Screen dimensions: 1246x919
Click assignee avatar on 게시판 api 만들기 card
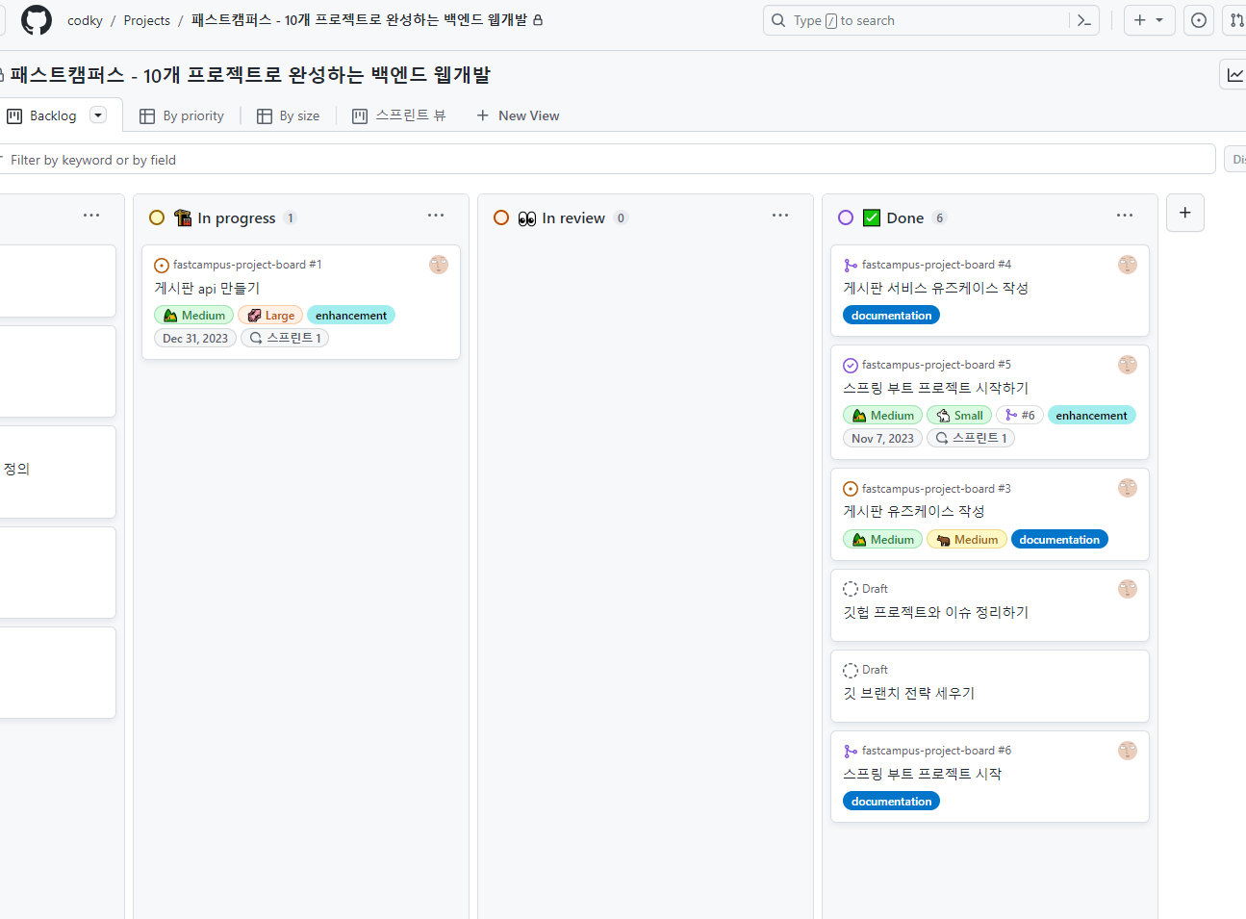coord(439,265)
